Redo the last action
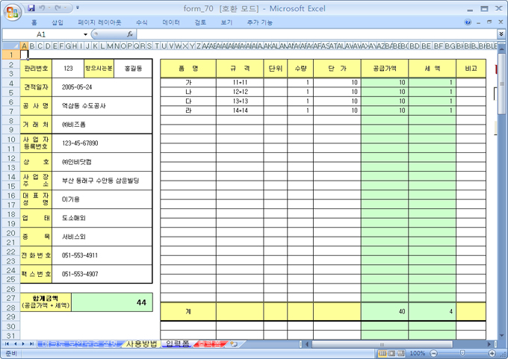The width and height of the screenshot is (508, 359). pyautogui.click(x=58, y=7)
